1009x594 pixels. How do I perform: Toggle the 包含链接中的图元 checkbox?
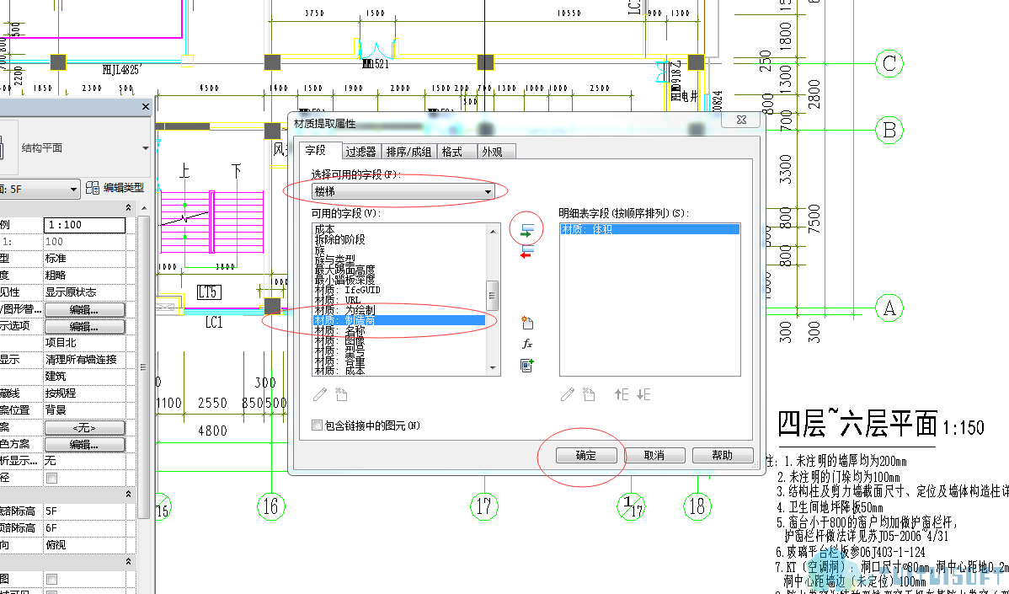point(317,425)
